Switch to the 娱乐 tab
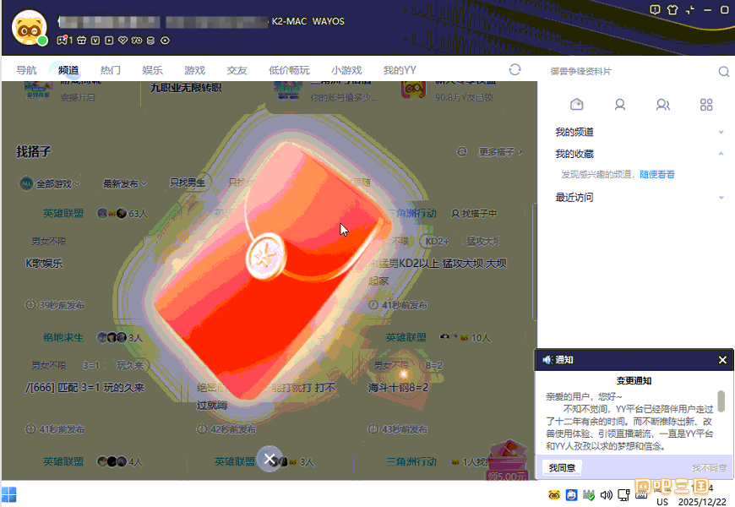 [x=153, y=70]
